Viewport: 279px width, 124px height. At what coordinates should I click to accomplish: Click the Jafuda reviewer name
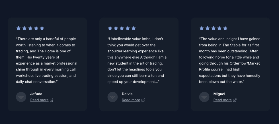36,94
